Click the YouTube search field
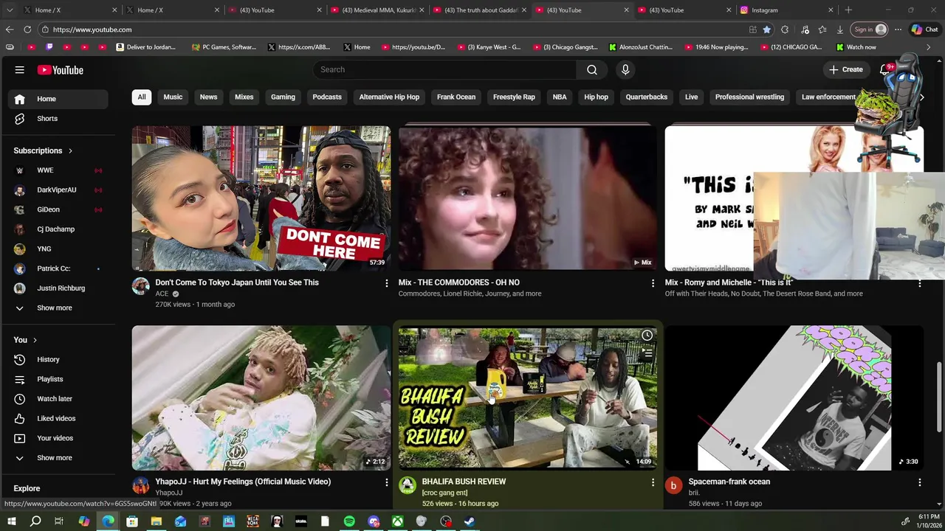 coord(444,69)
